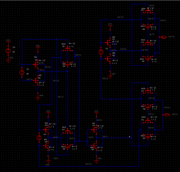
Task: Select the NET27 net label
Action: pyautogui.click(x=151, y=19)
